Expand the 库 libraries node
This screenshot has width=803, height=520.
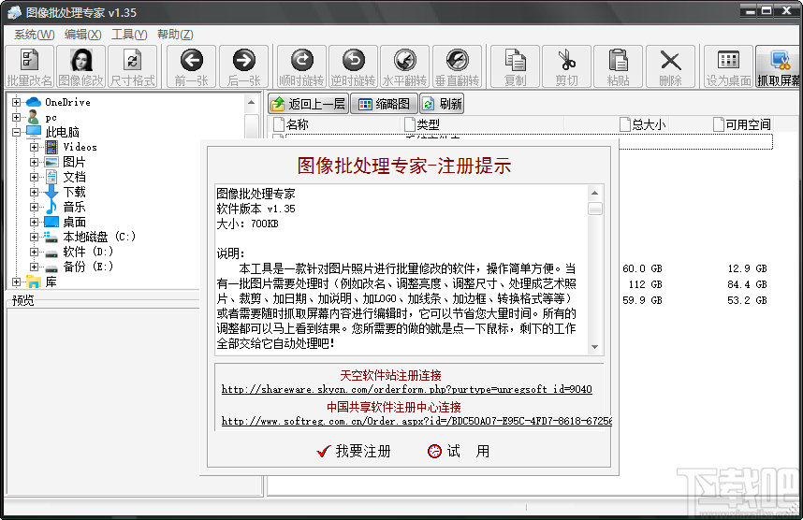[17, 282]
